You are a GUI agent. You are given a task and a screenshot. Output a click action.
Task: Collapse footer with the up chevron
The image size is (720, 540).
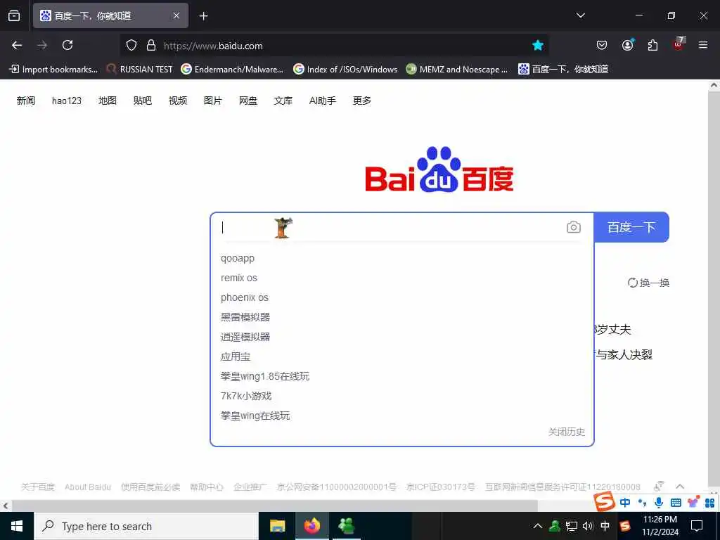point(680,487)
